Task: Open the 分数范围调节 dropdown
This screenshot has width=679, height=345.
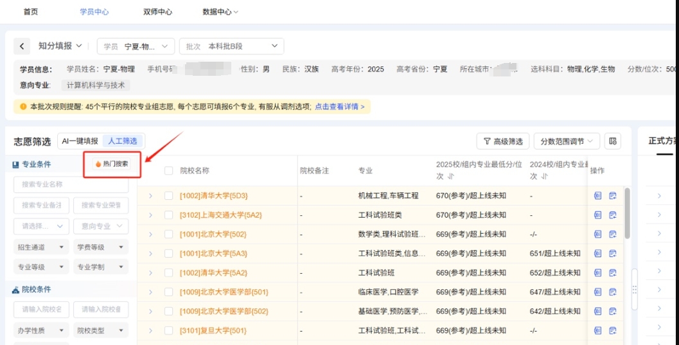Action: (567, 141)
